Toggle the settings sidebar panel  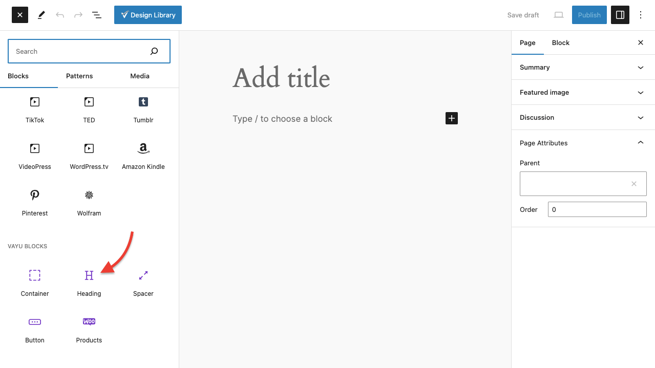(x=620, y=15)
